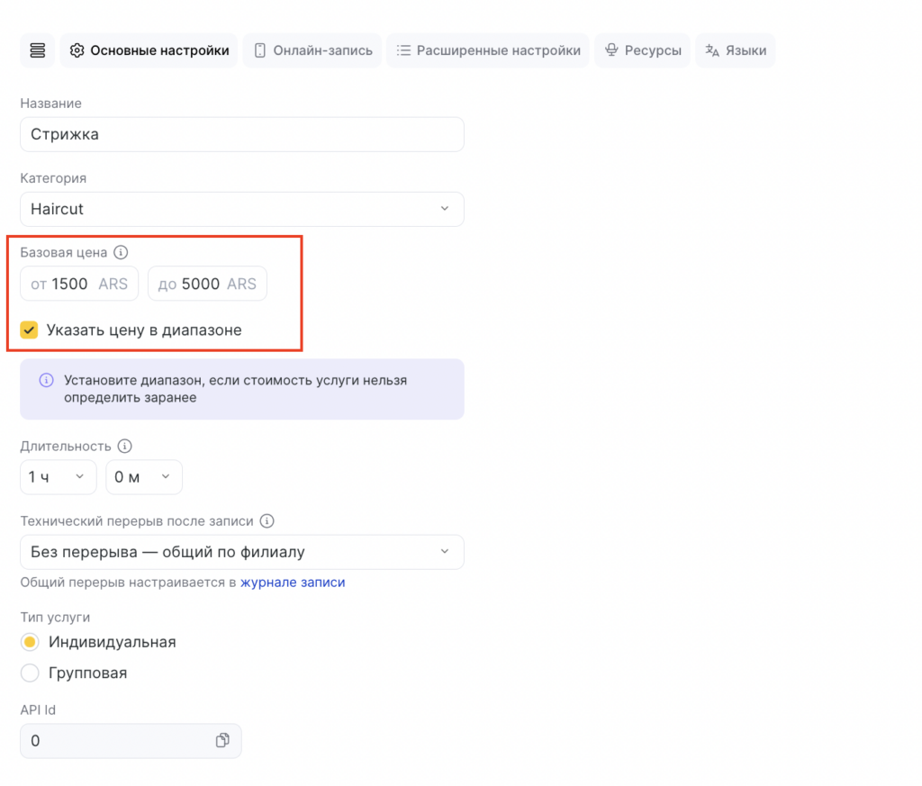The width and height of the screenshot is (922, 786).
Task: Choose the Групповая service type
Action: click(x=30, y=673)
